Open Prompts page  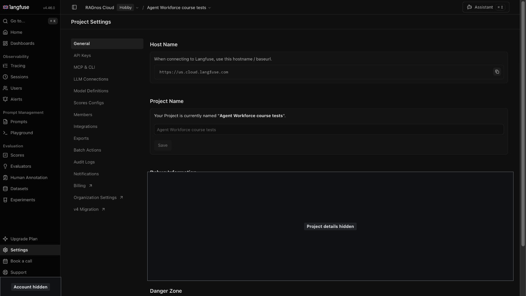click(30, 122)
